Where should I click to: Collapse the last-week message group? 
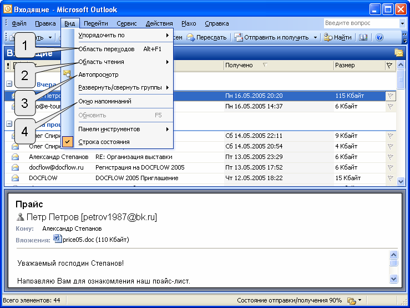(9, 124)
